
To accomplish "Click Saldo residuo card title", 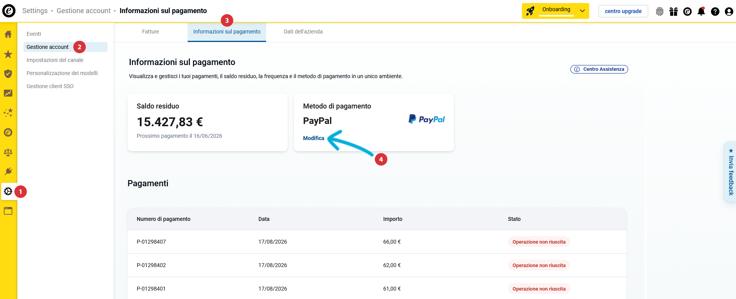I will (158, 106).
